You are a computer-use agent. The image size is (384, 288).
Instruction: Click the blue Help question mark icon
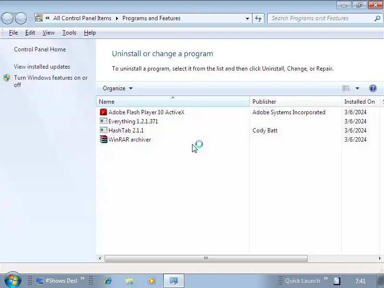click(373, 88)
